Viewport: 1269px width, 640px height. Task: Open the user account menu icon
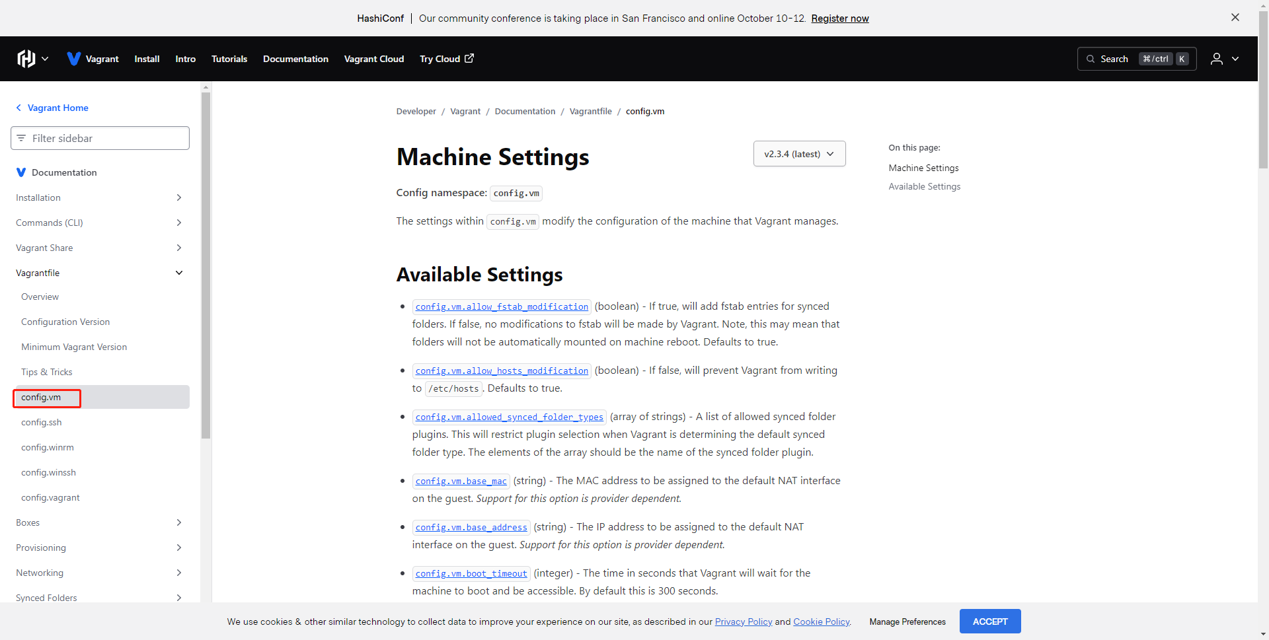pyautogui.click(x=1224, y=59)
